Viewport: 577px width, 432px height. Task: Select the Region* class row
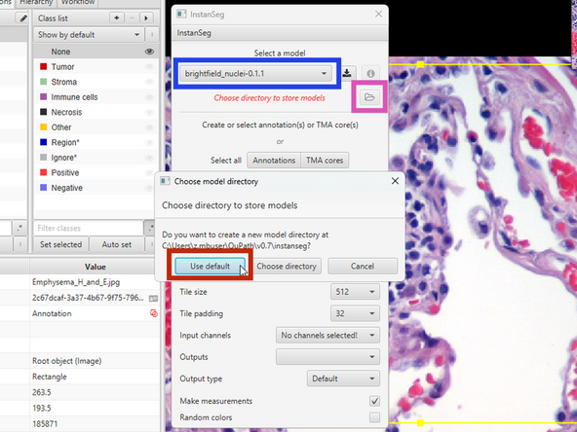pos(96,142)
